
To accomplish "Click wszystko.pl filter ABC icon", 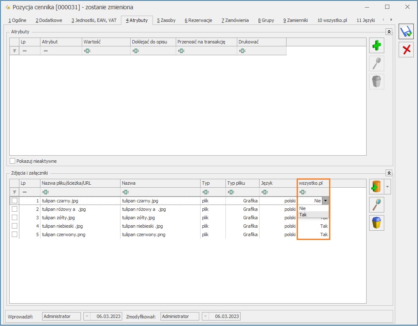I will [x=303, y=192].
